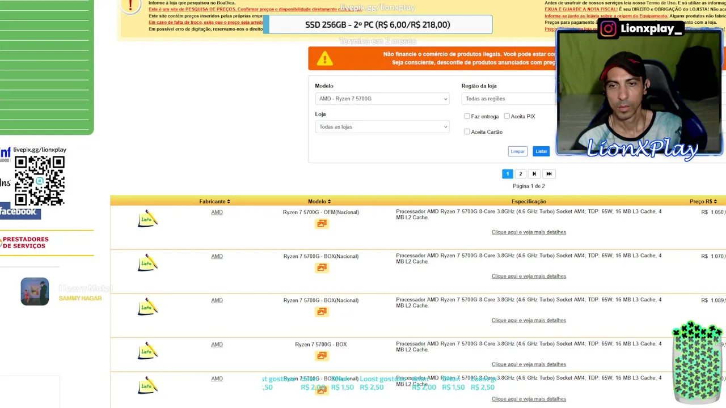The width and height of the screenshot is (726, 408).
Task: Open AMD link in plain Ryzen 7 5700G - BOX row
Action: 217,345
